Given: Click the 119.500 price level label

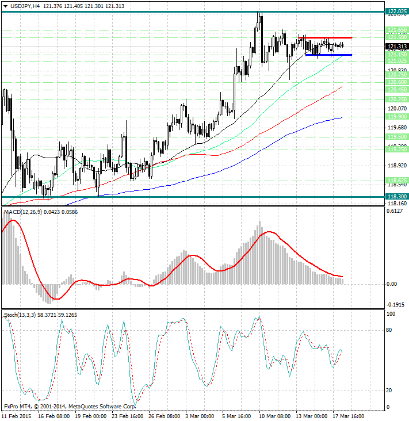Looking at the screenshot, I should 397,137.
